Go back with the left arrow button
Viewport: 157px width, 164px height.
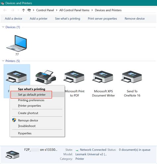tap(5, 10)
